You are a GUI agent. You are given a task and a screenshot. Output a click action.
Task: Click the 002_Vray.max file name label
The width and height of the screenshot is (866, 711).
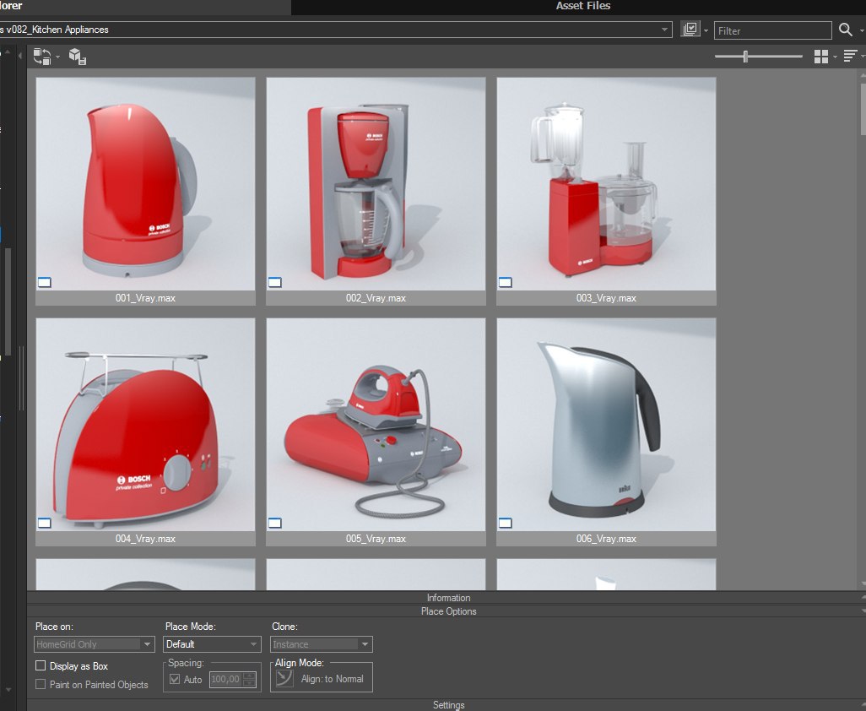point(376,298)
